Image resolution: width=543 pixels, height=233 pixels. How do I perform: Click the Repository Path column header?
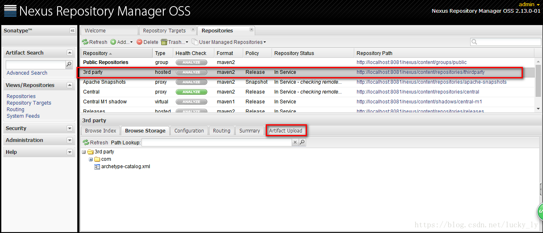[444, 53]
